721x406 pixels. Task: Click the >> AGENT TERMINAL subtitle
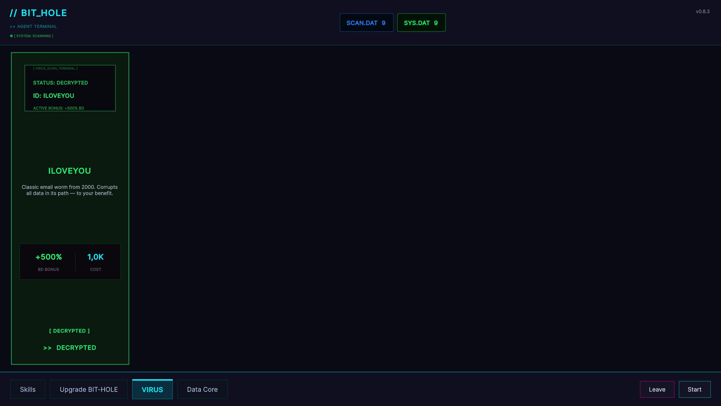[x=33, y=27]
